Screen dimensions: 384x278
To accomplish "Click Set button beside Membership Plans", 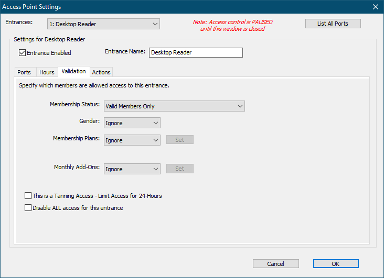I will 180,140.
